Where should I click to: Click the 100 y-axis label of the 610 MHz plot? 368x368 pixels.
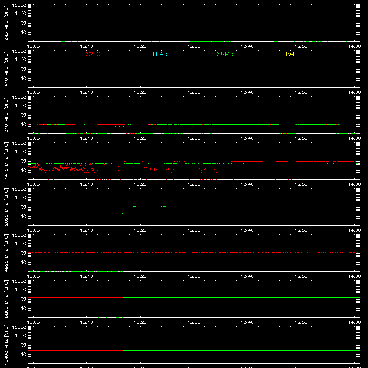22,115
